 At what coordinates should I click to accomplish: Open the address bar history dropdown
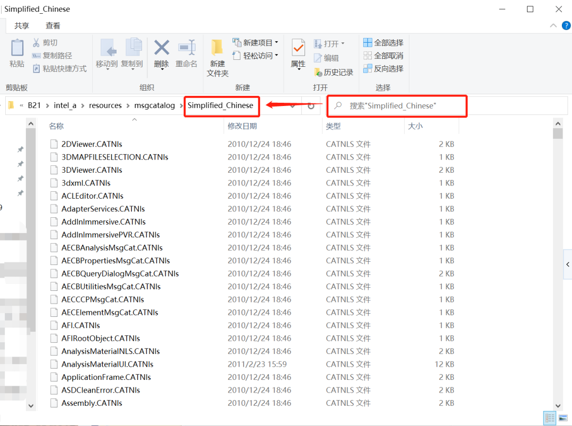pos(293,105)
